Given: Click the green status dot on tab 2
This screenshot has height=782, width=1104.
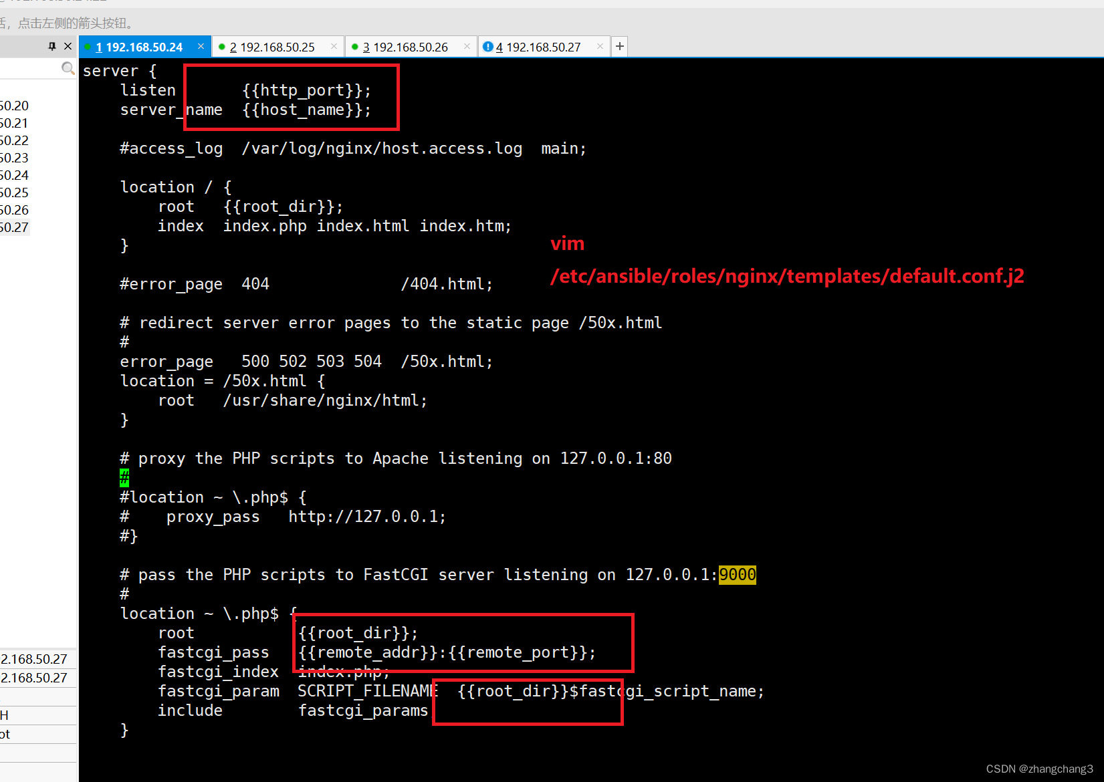Looking at the screenshot, I should tap(222, 47).
